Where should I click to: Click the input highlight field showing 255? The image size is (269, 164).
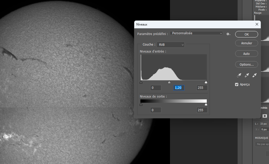coord(202,88)
